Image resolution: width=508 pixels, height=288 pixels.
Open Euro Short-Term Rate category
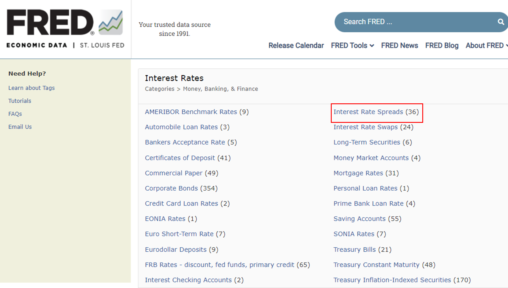click(179, 234)
